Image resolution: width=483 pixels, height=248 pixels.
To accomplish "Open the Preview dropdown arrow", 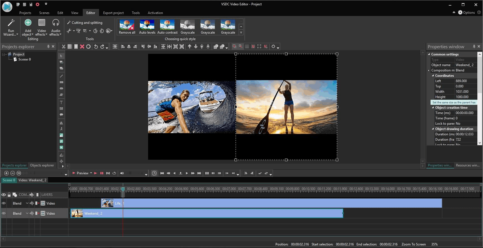I will [x=91, y=173].
